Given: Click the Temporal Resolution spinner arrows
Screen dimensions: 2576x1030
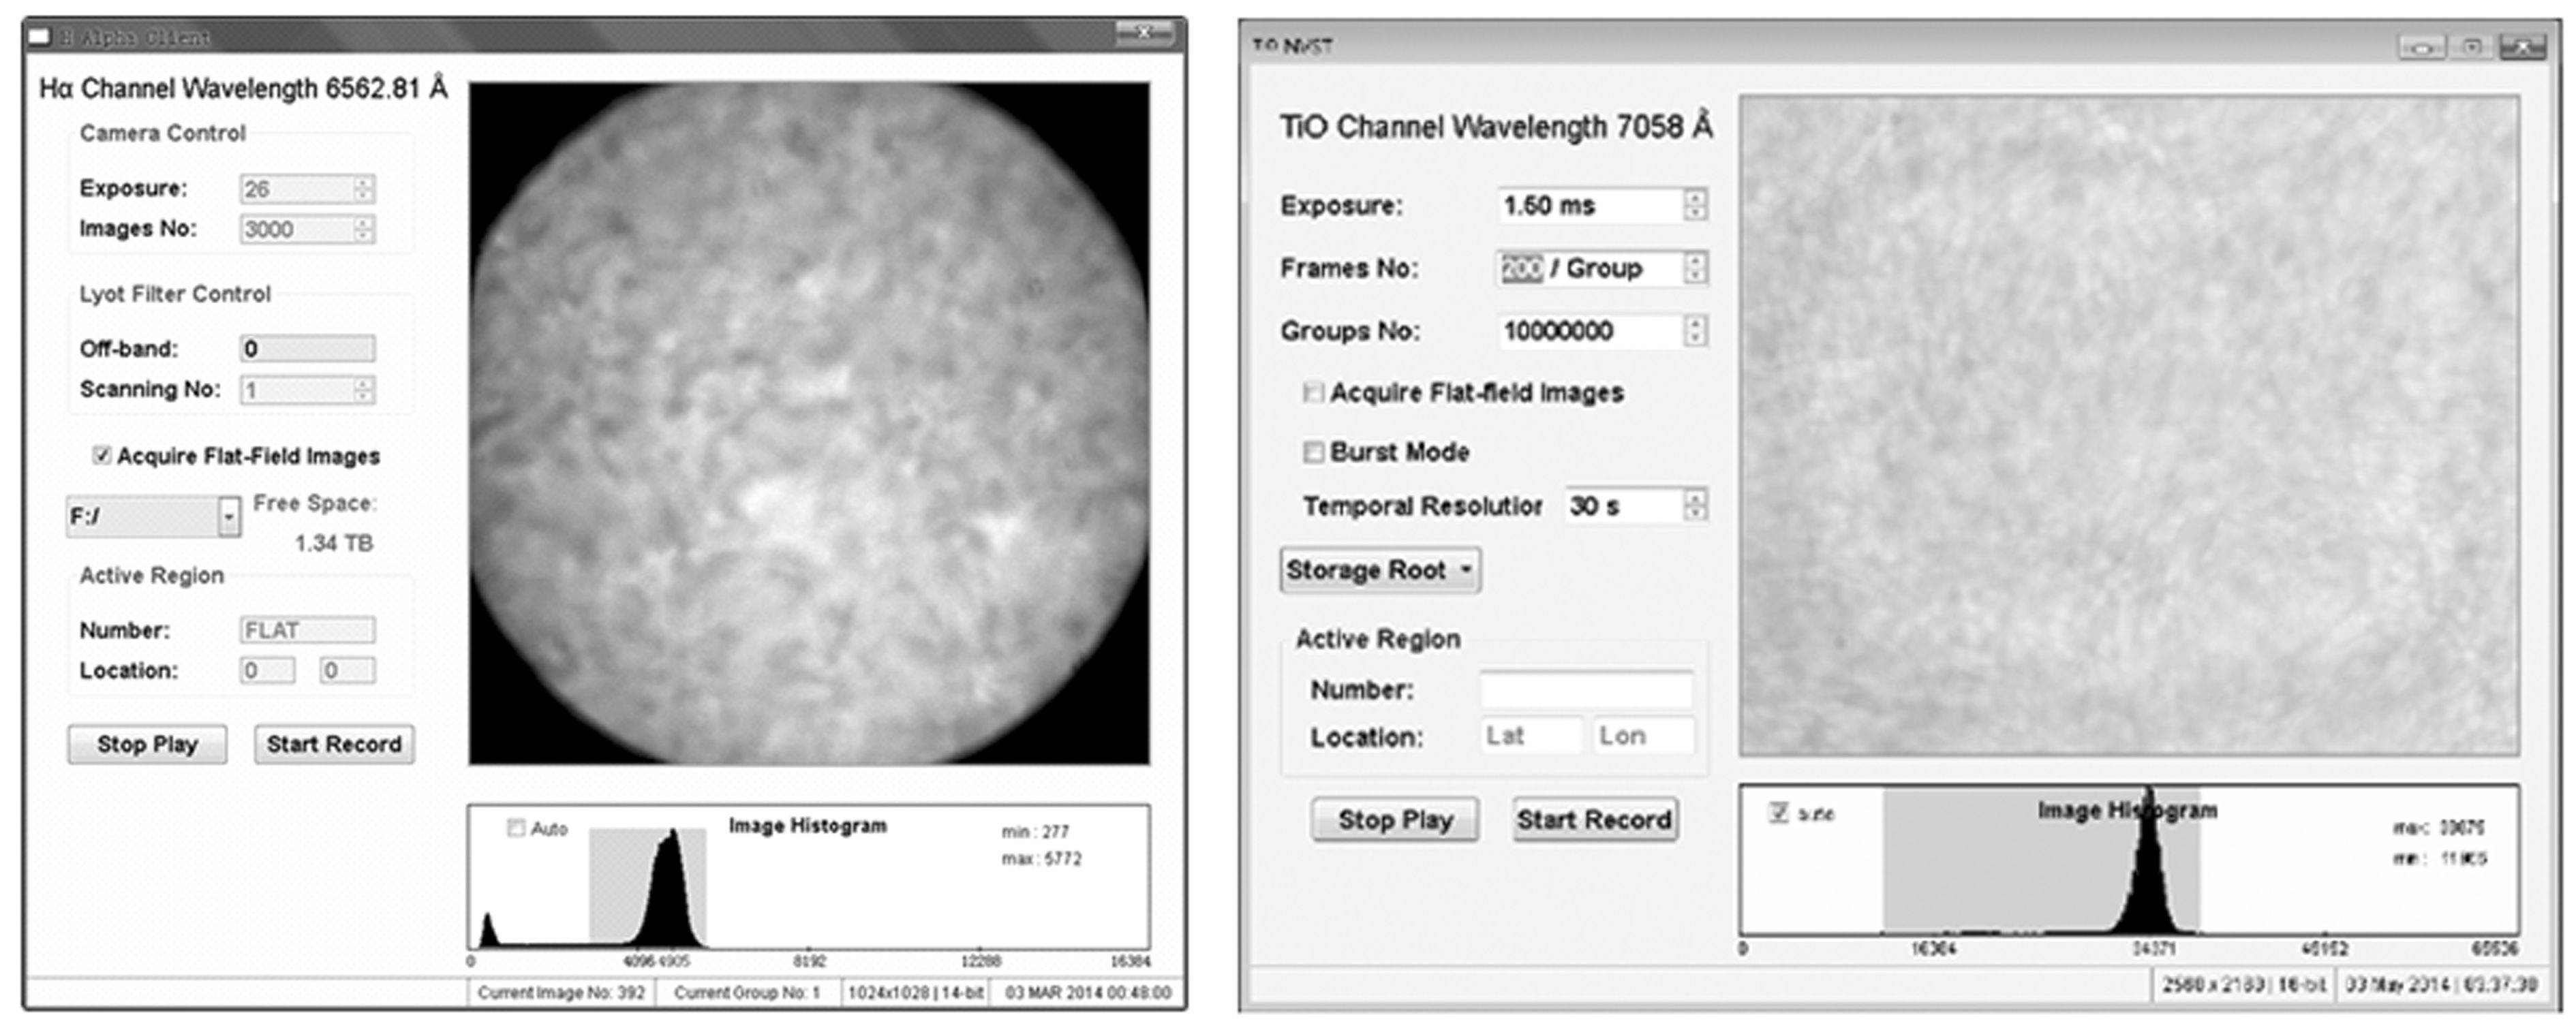Looking at the screenshot, I should (1694, 505).
